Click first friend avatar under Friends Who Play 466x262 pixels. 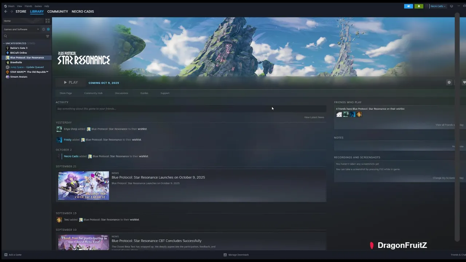click(339, 114)
